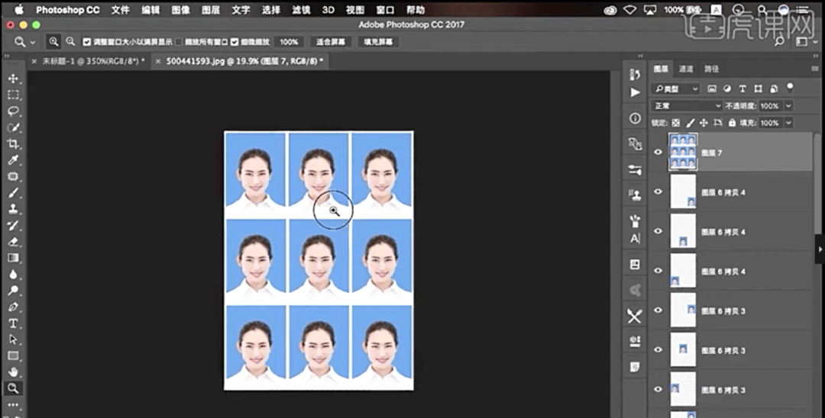The width and height of the screenshot is (825, 418).
Task: Select the Lasso tool
Action: tap(14, 111)
